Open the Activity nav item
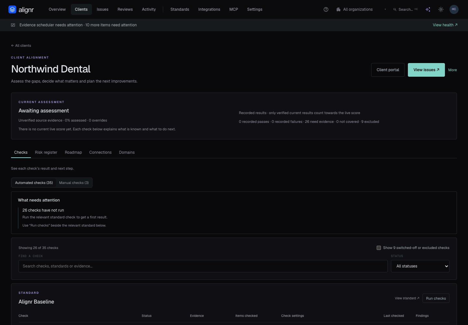Image resolution: width=468 pixels, height=325 pixels. click(x=149, y=9)
